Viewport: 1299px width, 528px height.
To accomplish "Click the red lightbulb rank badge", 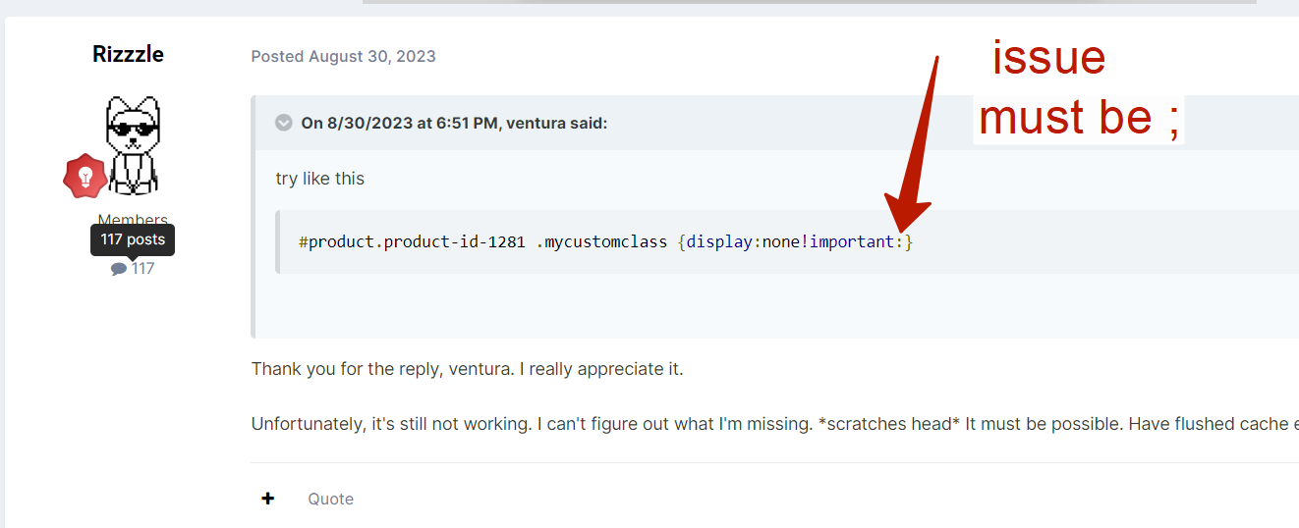I will (x=85, y=177).
